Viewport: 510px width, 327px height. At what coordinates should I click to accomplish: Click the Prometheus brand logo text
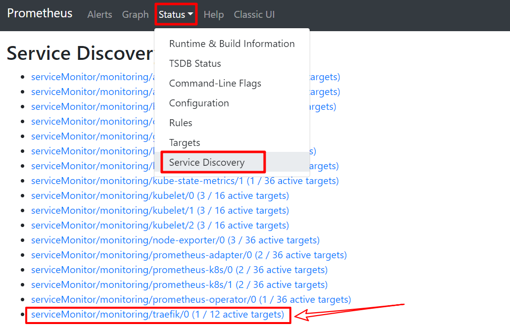40,13
